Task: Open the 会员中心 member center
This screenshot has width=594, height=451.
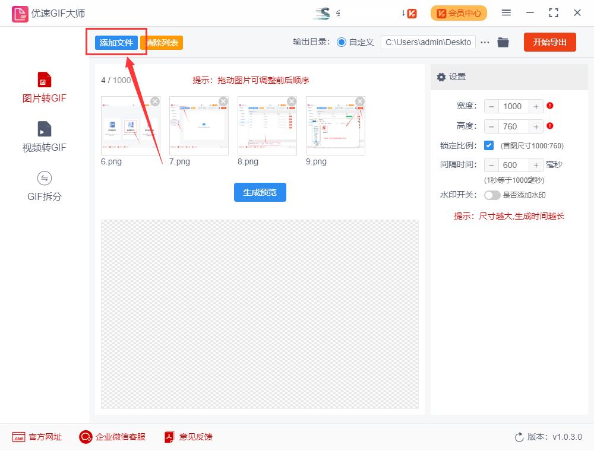Action: point(458,12)
